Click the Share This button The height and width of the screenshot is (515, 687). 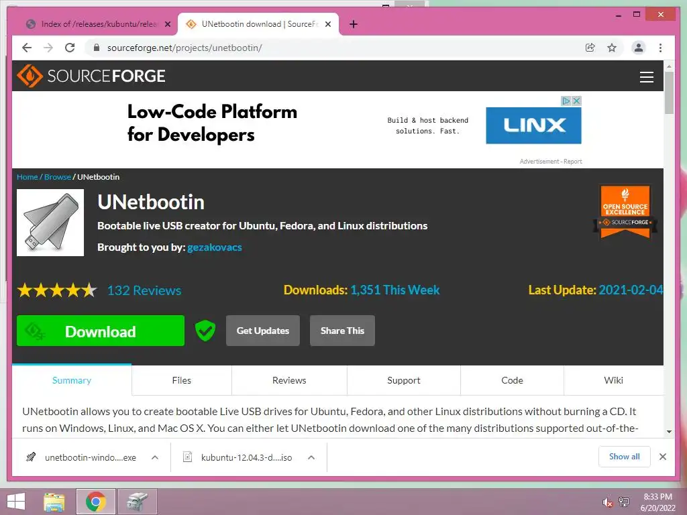point(342,331)
